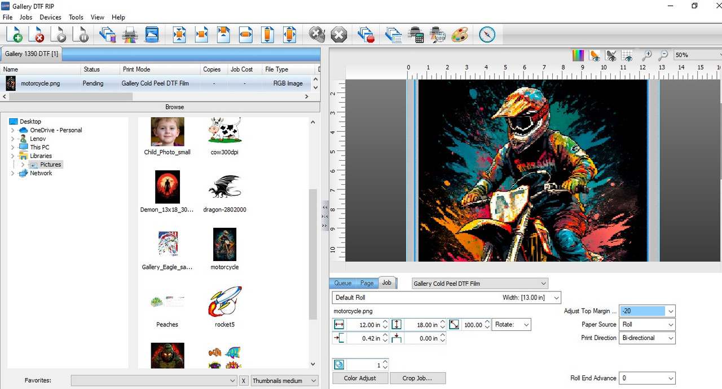Switch to the Queue tab
Screen dimensions: 722x389
(342, 283)
